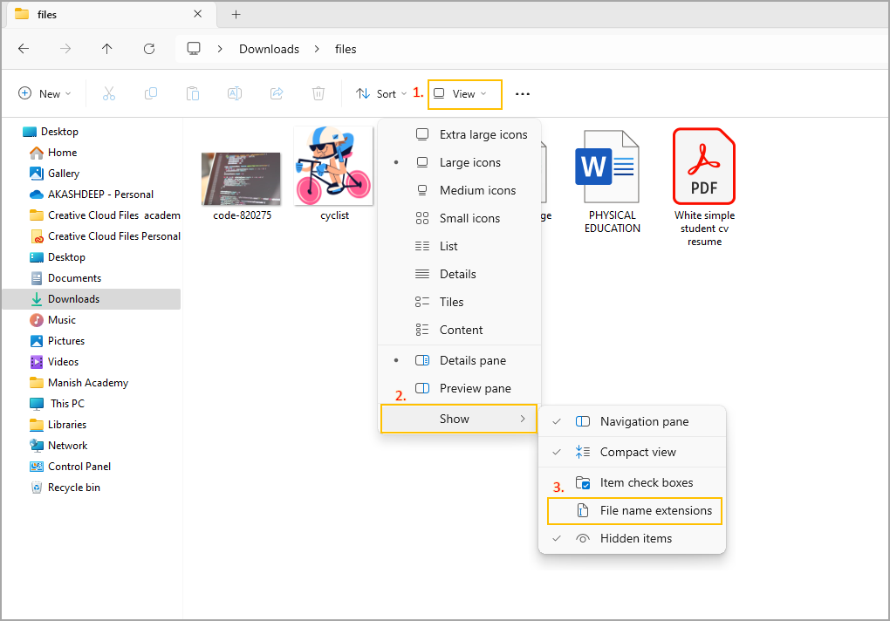Open the See more ellipsis menu
Image resolution: width=890 pixels, height=621 pixels.
tap(523, 94)
